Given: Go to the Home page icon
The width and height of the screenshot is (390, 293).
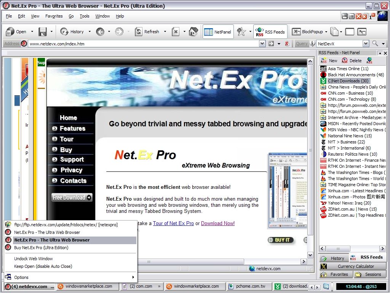Looking at the screenshot, I should (x=193, y=32).
